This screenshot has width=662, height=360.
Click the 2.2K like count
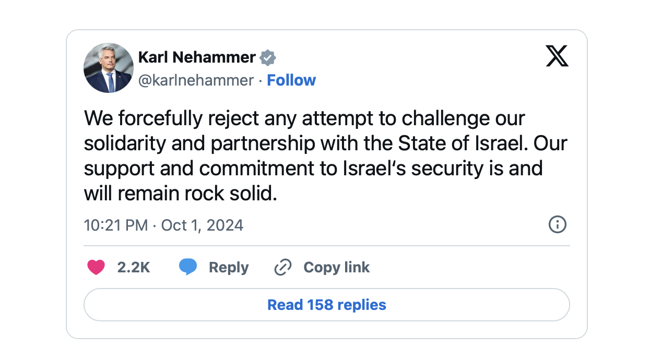pos(134,268)
